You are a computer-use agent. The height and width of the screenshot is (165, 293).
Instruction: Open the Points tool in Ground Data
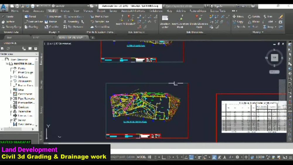(8, 16)
